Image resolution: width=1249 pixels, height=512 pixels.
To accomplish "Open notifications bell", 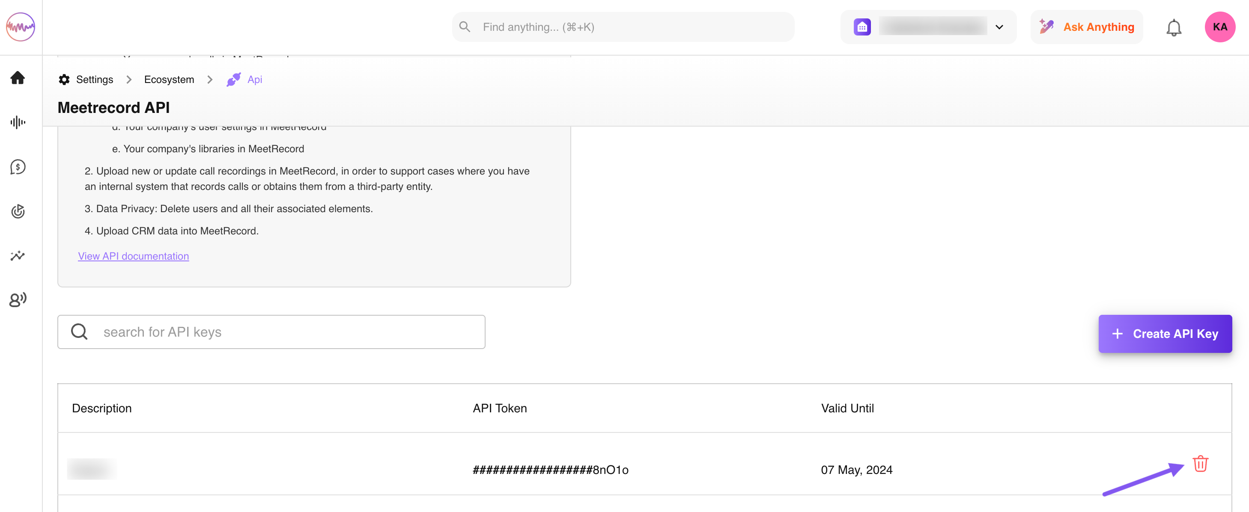I will pyautogui.click(x=1173, y=28).
